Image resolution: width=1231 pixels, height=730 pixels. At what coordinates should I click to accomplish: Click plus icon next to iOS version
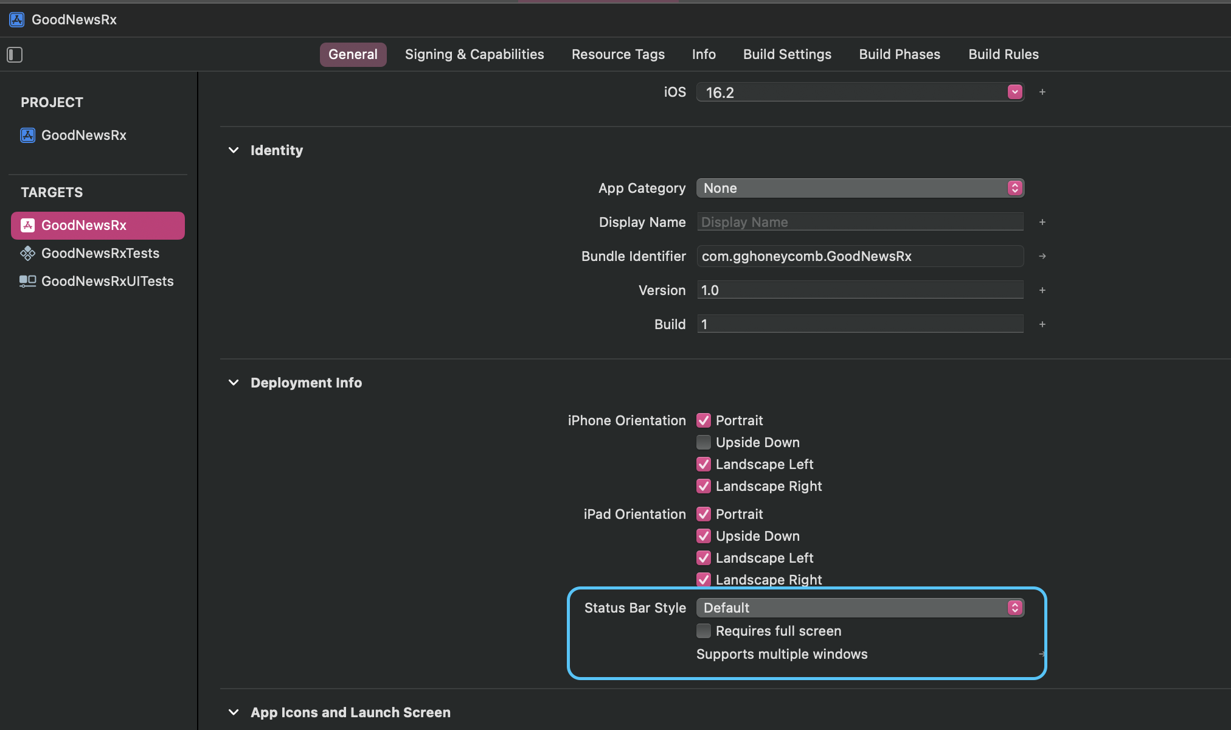tap(1042, 92)
